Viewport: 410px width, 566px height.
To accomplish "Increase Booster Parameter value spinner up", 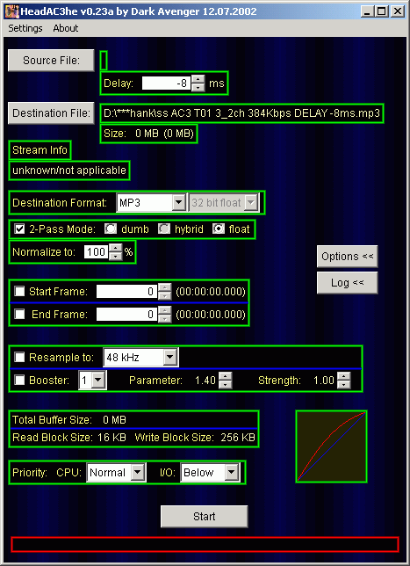I will pos(226,376).
